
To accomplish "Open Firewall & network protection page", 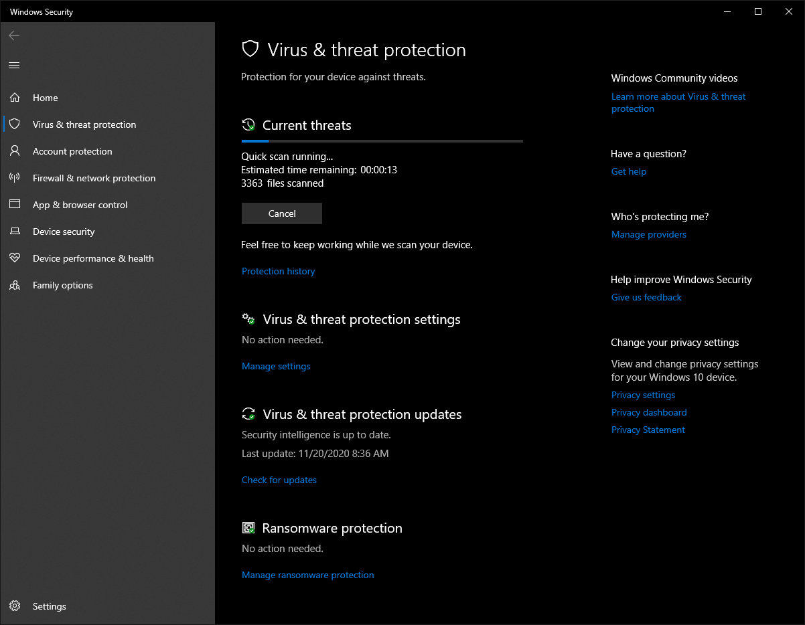I will click(107, 178).
